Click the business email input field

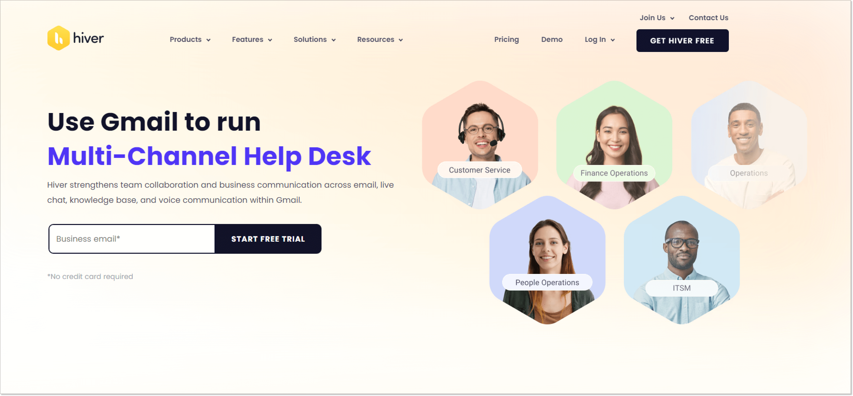point(132,238)
